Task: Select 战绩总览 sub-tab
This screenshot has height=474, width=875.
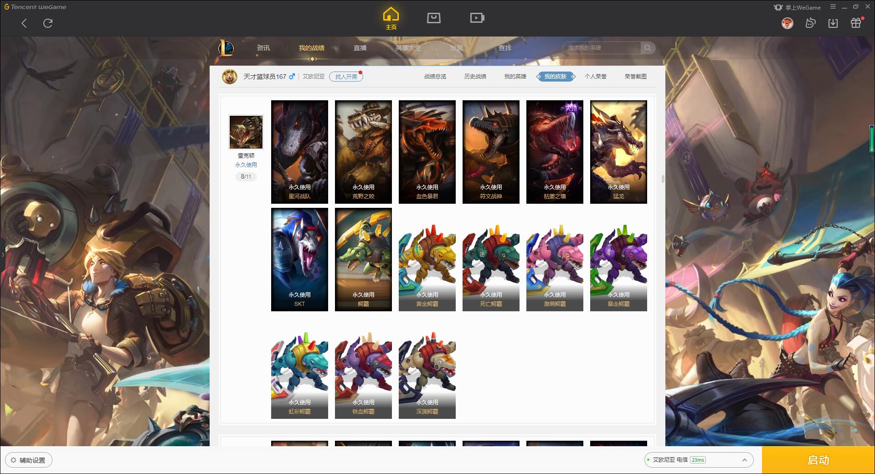Action: coord(435,77)
